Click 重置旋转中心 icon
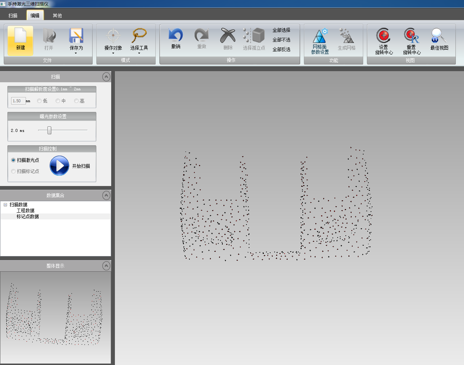464x365 pixels. [x=411, y=36]
